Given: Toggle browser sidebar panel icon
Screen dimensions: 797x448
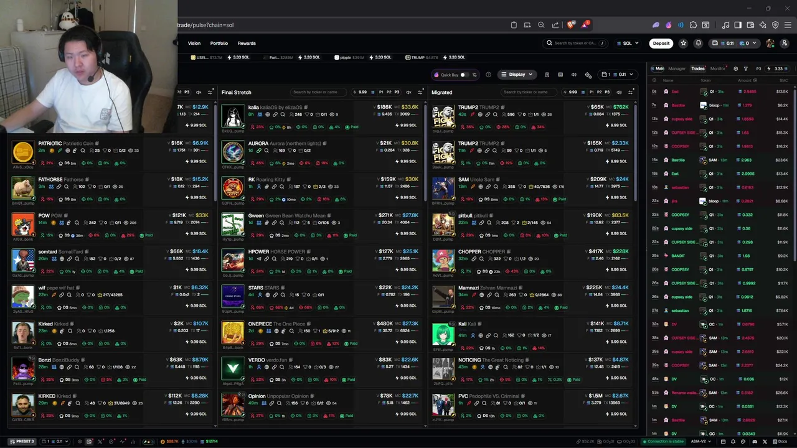Looking at the screenshot, I should click(x=738, y=25).
